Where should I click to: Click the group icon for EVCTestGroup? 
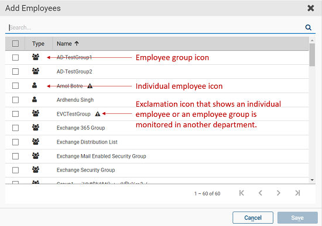(x=36, y=113)
